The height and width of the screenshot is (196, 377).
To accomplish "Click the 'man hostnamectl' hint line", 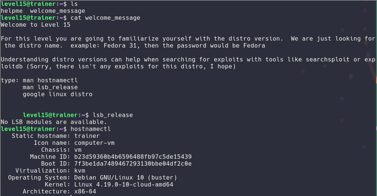I will coord(50,80).
